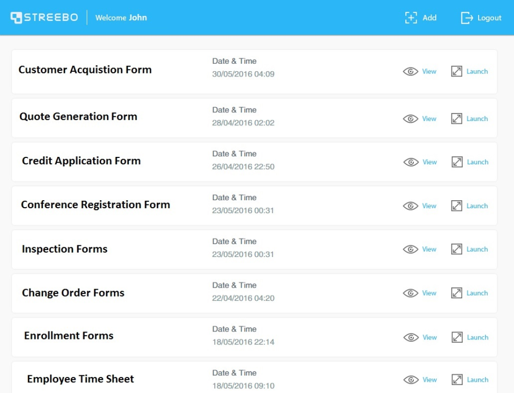This screenshot has width=514, height=393.
Task: Click the Logout text in header
Action: (x=489, y=18)
